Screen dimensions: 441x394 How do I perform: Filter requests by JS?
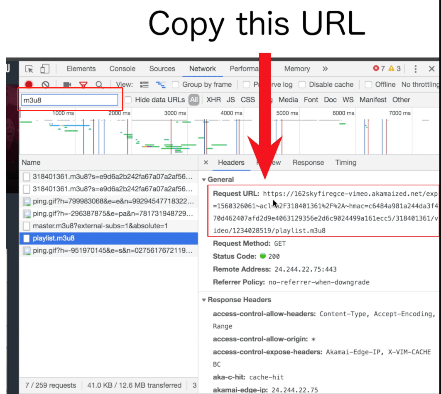click(230, 100)
